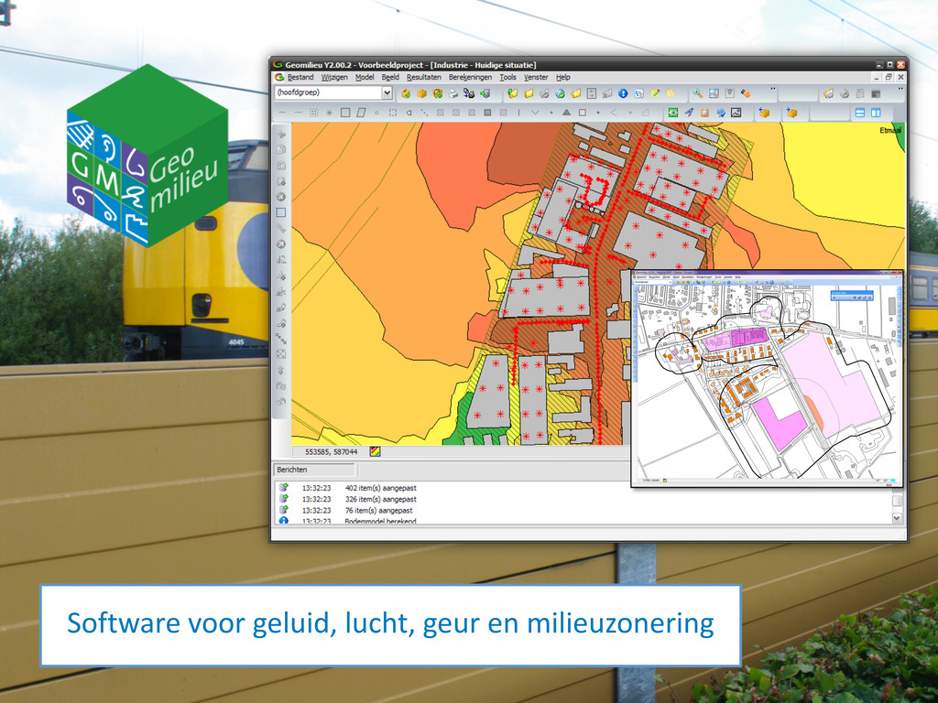Click the folder with gear settings icon
This screenshot has height=703, width=938.
click(x=828, y=93)
